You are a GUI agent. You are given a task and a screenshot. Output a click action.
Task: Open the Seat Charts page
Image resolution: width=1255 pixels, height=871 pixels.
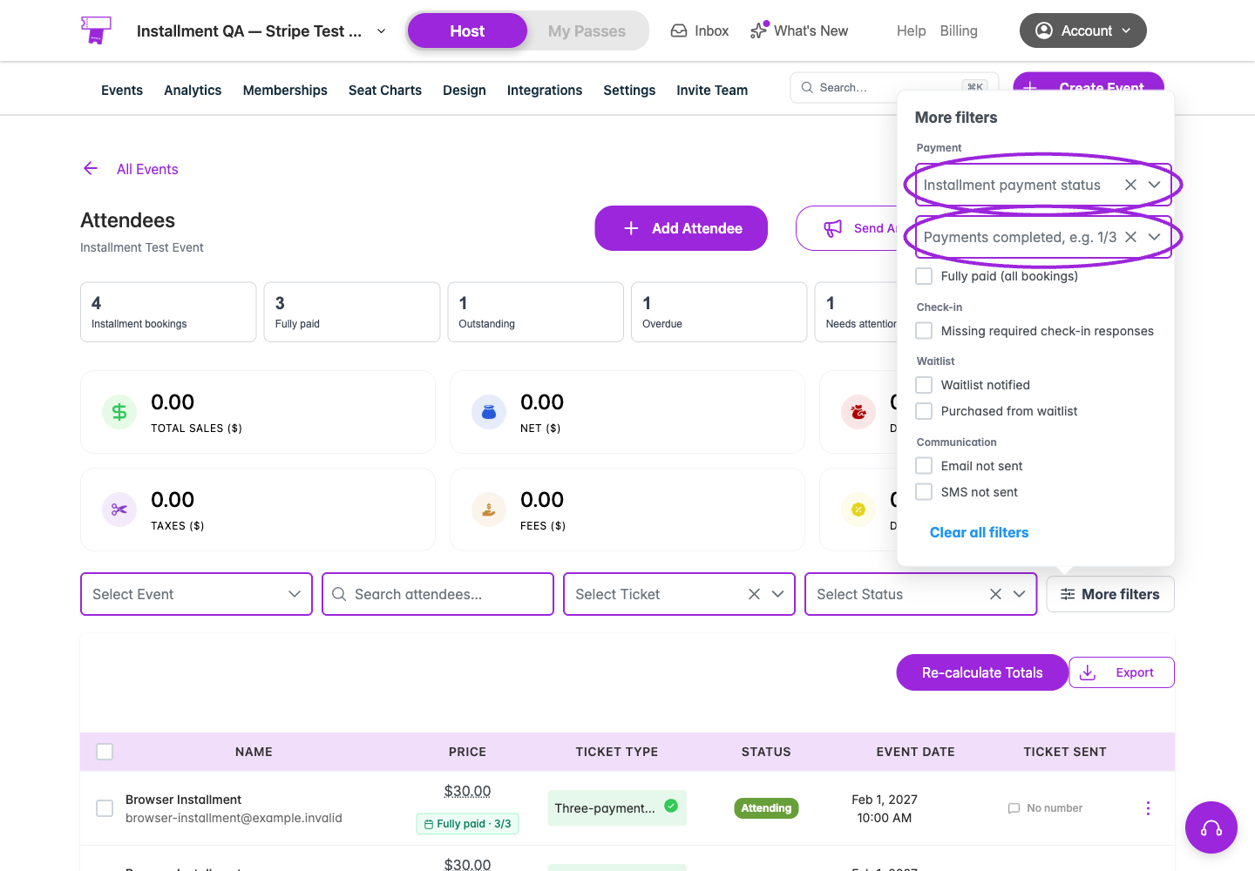tap(384, 90)
